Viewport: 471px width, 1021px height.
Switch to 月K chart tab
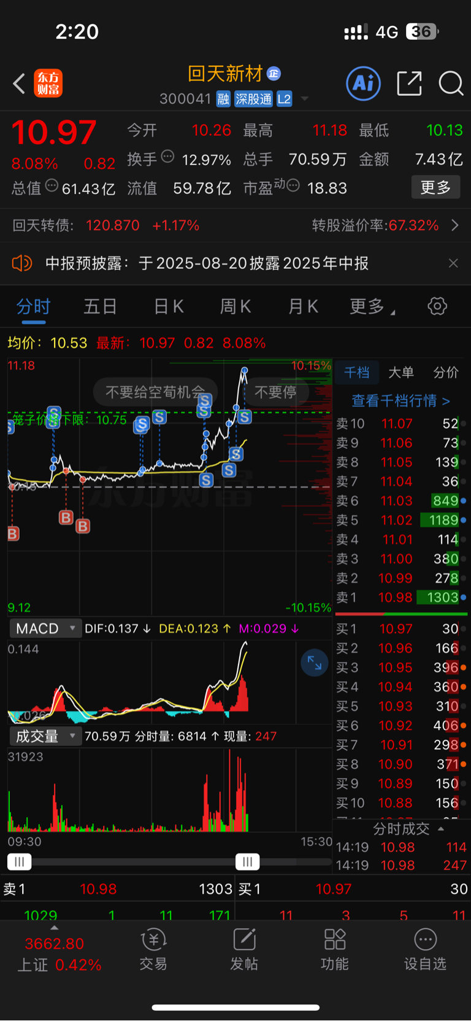pyautogui.click(x=303, y=306)
